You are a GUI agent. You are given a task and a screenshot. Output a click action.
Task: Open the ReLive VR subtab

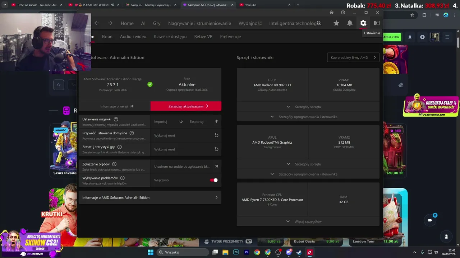click(203, 37)
